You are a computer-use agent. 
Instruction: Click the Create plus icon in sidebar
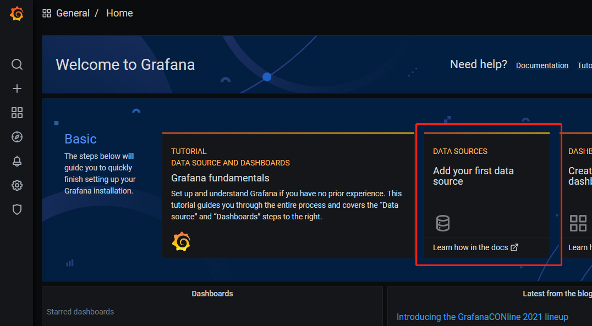pyautogui.click(x=17, y=89)
